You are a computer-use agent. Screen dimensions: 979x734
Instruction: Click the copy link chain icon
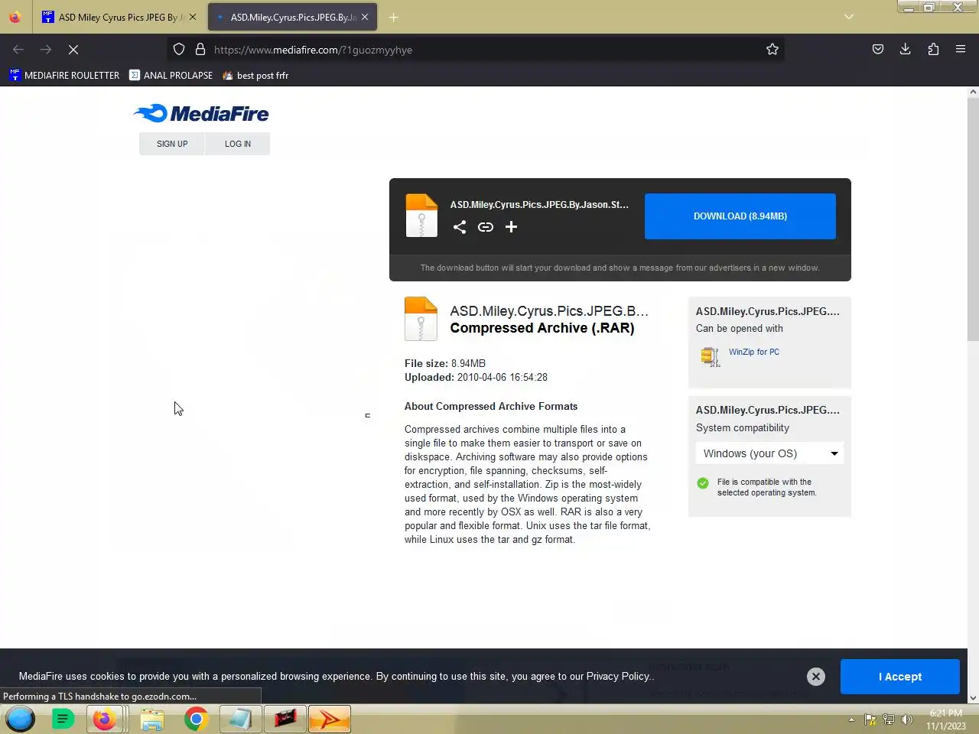(x=486, y=227)
